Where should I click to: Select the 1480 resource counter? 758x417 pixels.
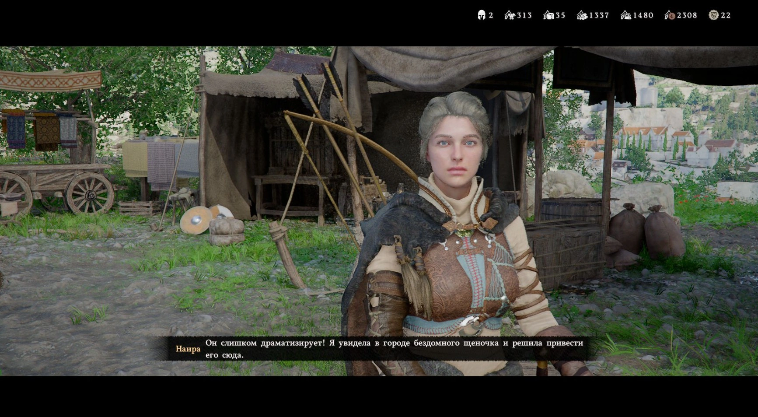click(x=643, y=15)
